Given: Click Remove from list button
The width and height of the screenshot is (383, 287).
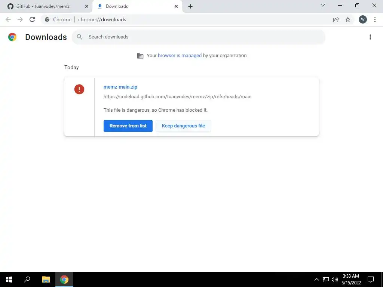Looking at the screenshot, I should click(x=128, y=126).
